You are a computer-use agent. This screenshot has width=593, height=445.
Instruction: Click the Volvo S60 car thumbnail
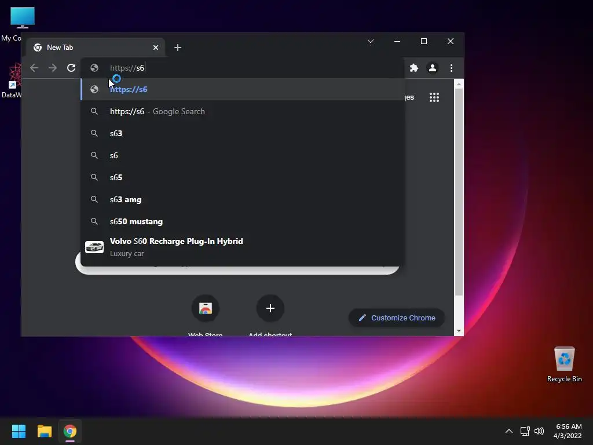[94, 247]
